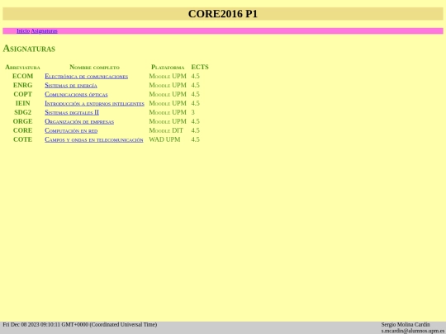Click the ECTS column header
The height and width of the screenshot is (334, 446).
(x=200, y=67)
